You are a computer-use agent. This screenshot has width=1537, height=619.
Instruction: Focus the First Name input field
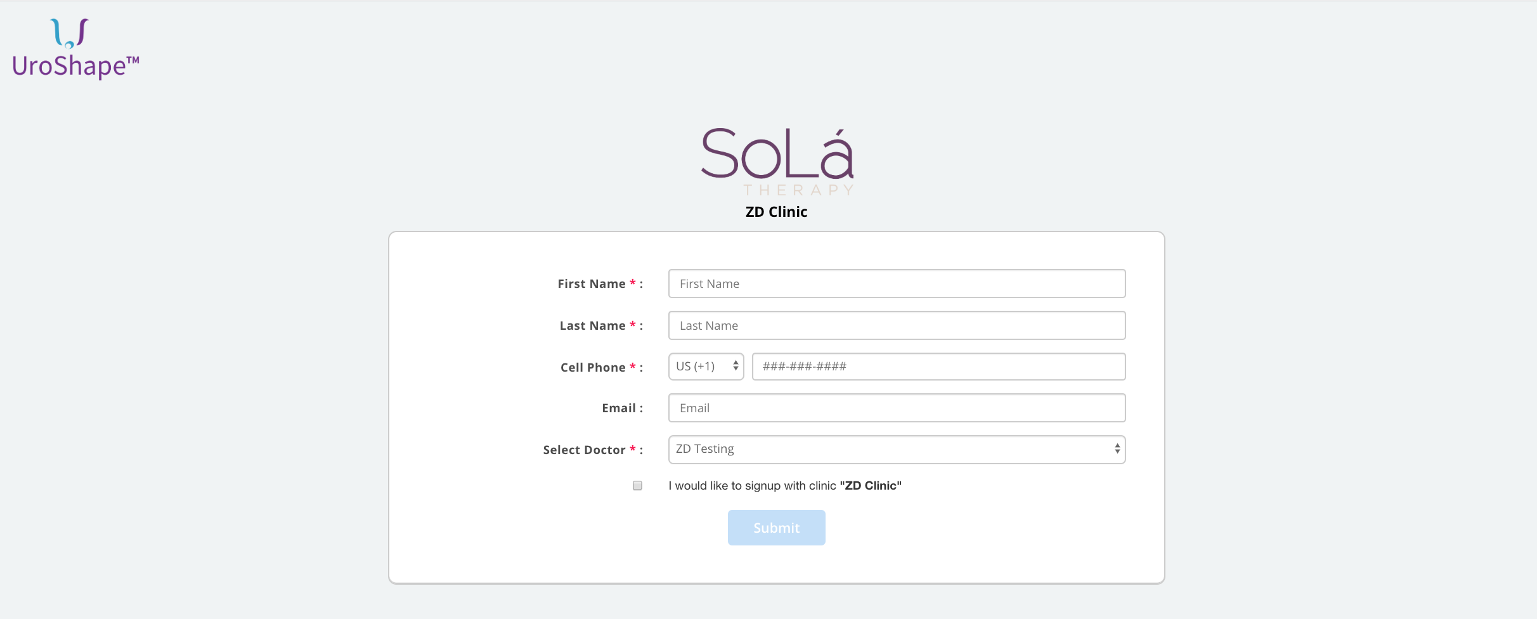[897, 283]
